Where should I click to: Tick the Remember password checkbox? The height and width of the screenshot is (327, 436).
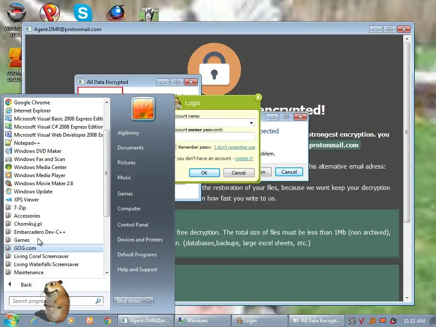[x=175, y=147]
